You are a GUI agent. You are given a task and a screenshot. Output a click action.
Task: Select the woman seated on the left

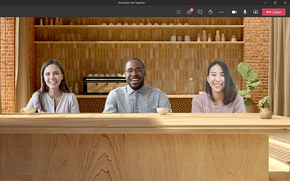pos(53,88)
